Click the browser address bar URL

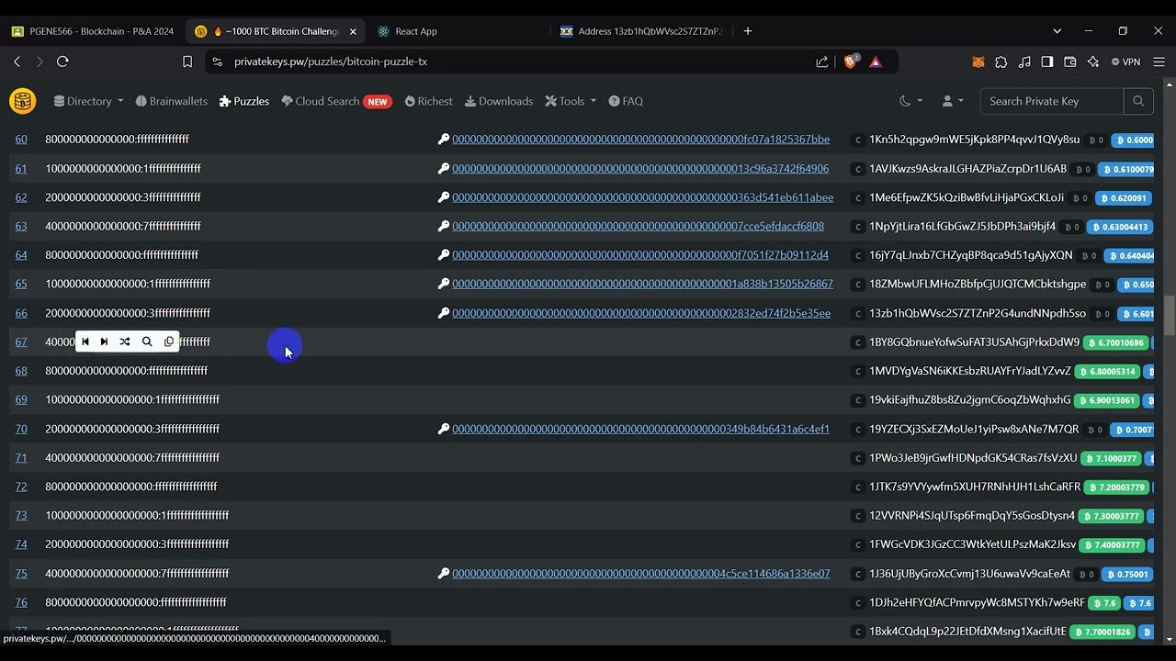click(x=331, y=62)
